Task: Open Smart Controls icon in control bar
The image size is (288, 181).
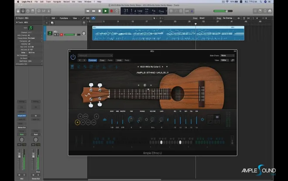Action: pos(39,11)
